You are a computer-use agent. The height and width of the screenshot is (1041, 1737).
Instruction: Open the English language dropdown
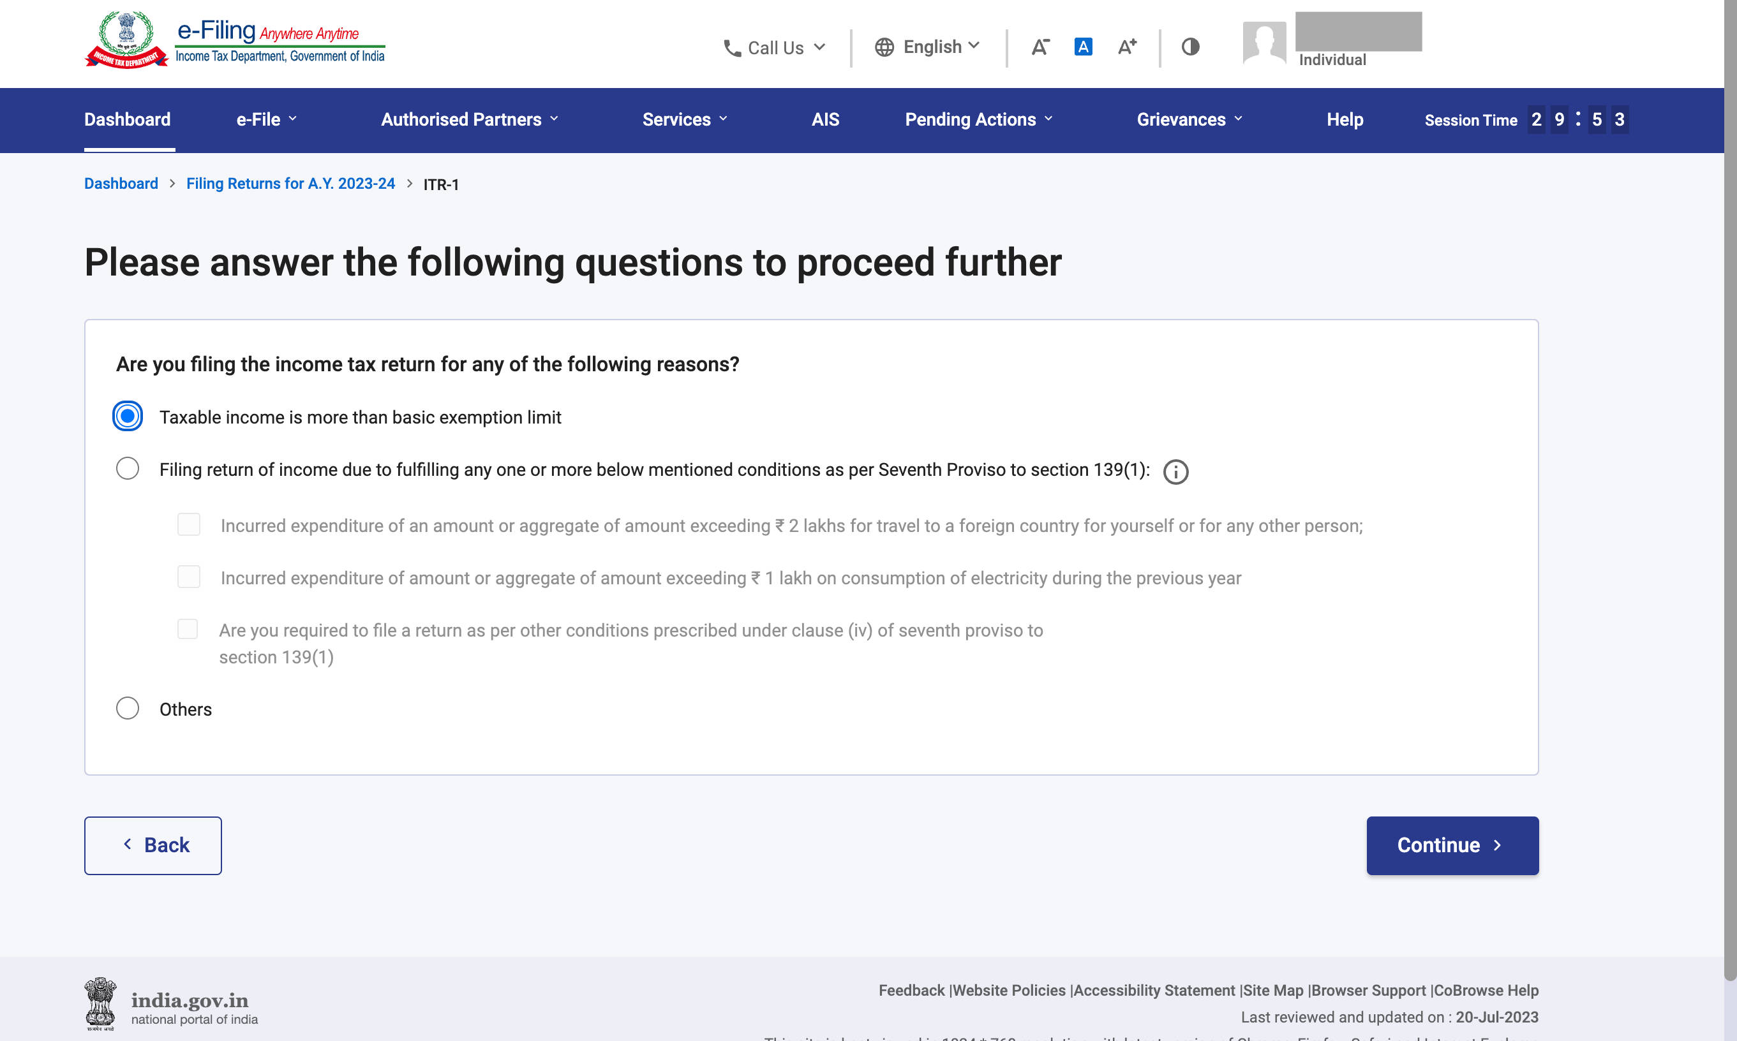pos(927,47)
